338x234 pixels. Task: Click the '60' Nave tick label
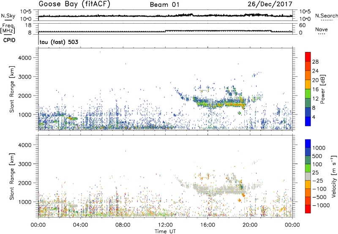pyautogui.click(x=302, y=25)
